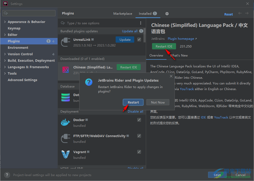The height and width of the screenshot is (181, 254).
Task: Disable the Docker plugin checkbox
Action: point(139,120)
